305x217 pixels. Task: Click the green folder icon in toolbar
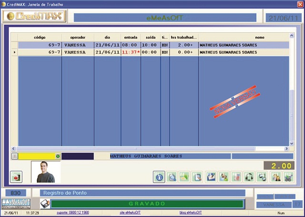tap(185, 177)
